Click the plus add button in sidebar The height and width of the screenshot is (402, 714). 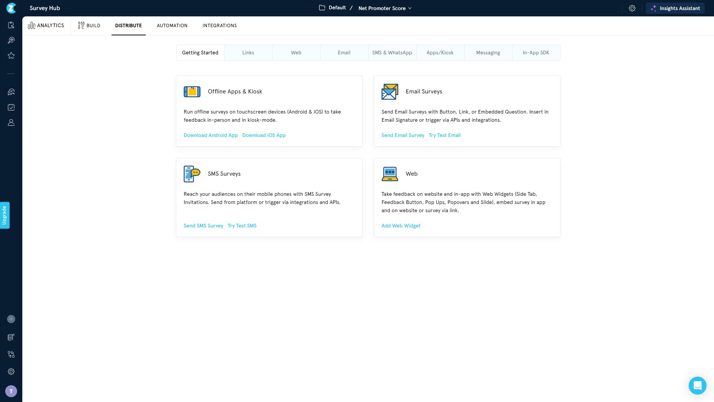pos(11,319)
